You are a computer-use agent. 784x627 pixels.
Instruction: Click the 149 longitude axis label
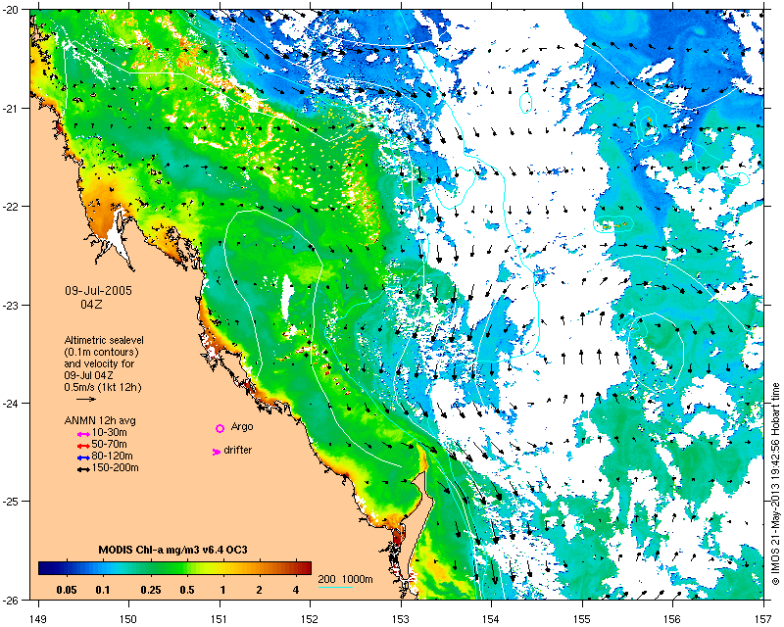(38, 619)
